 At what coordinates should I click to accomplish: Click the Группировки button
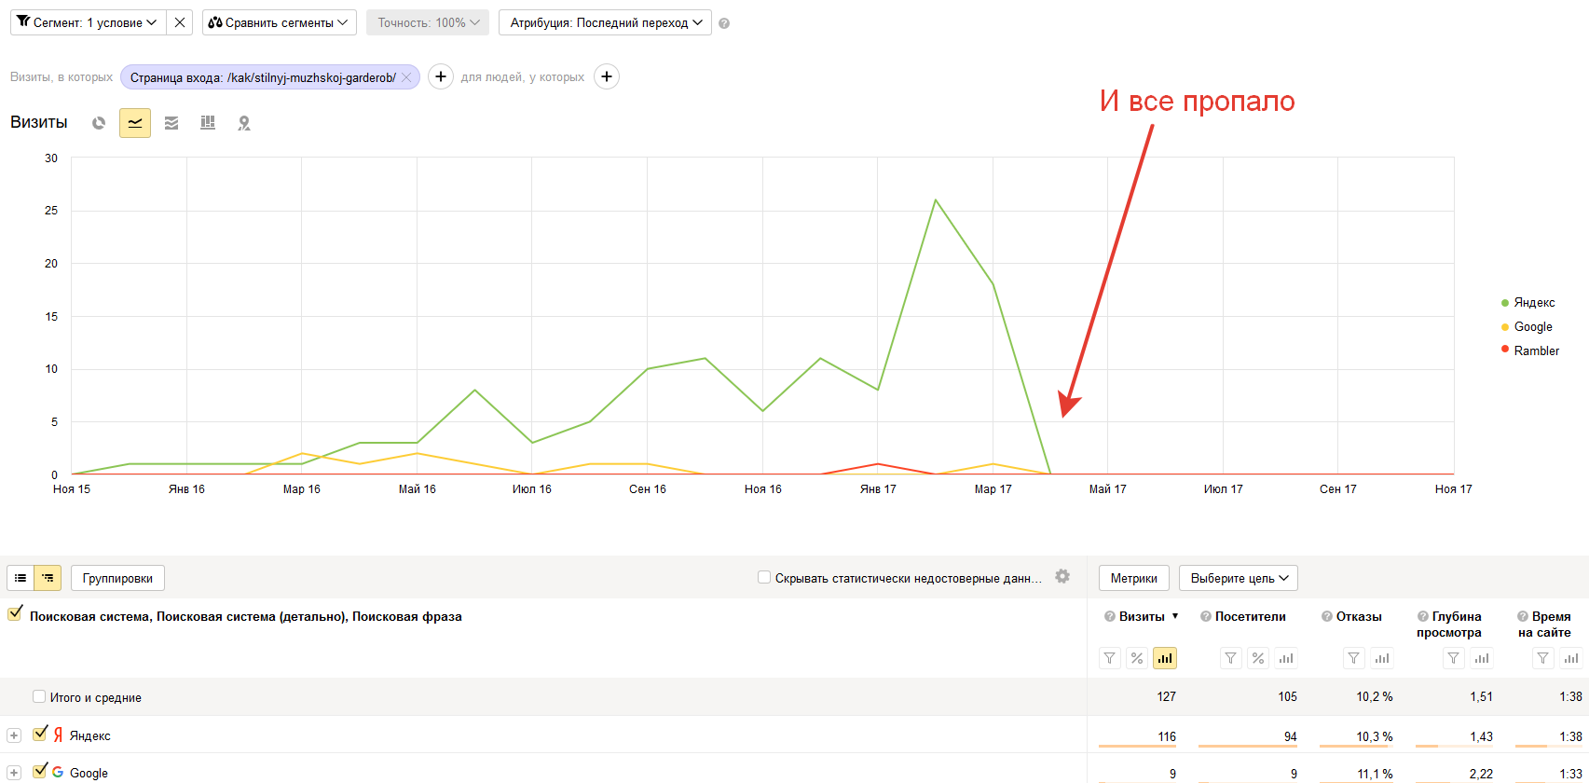(x=117, y=578)
